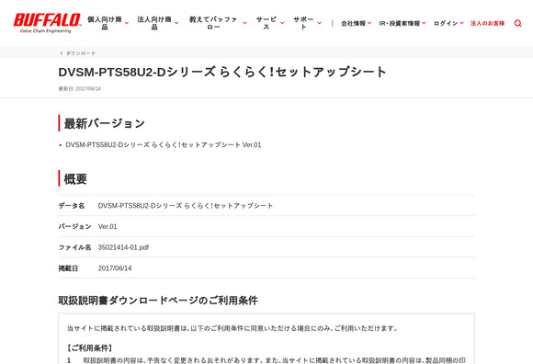Expand chevron beside 会社情報
The width and height of the screenshot is (533, 364).
point(369,23)
